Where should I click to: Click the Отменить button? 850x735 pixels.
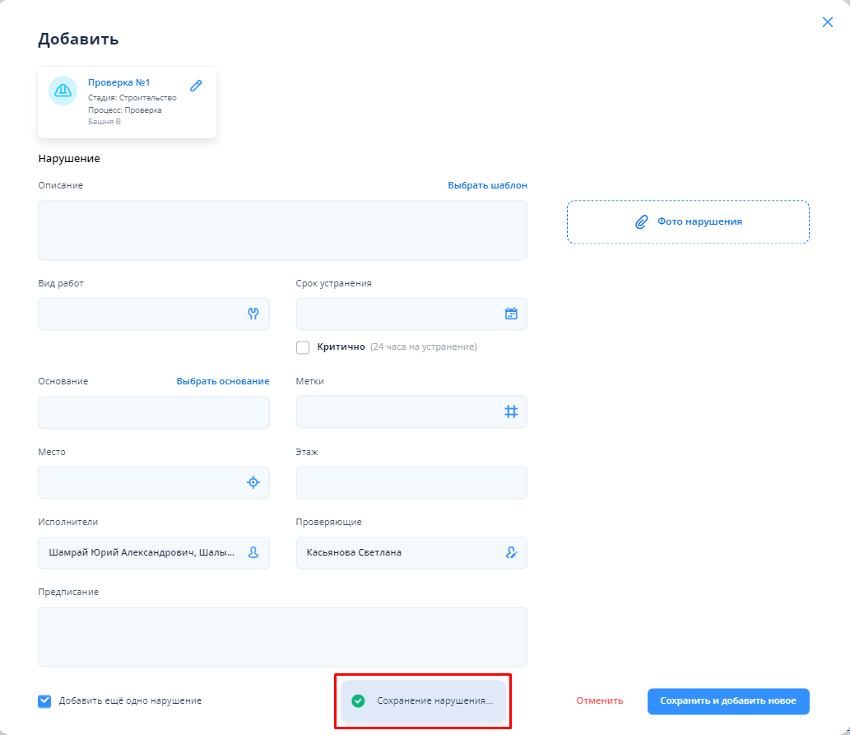599,701
